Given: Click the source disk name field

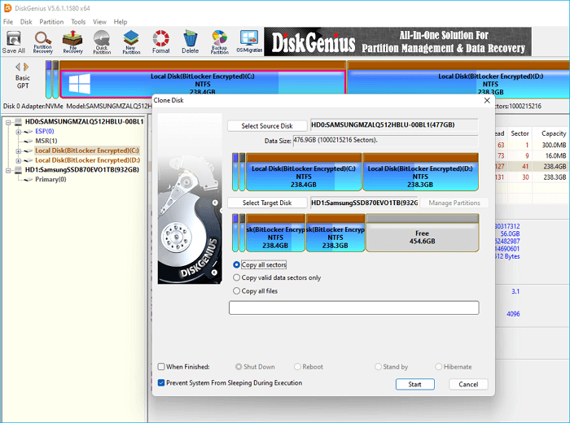Looking at the screenshot, I should (x=394, y=125).
